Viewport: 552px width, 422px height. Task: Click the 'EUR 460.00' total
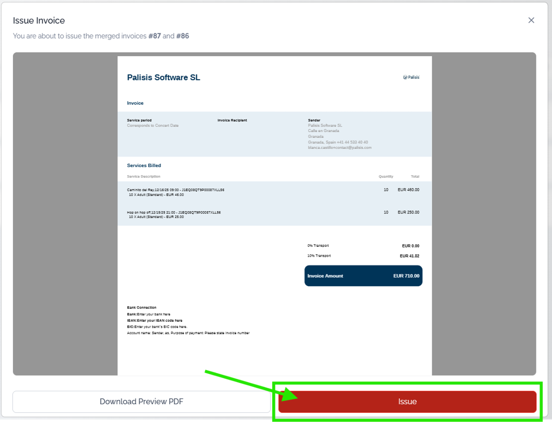click(409, 190)
